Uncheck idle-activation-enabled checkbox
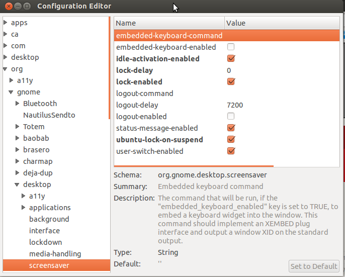This screenshot has width=345, height=277. [231, 58]
